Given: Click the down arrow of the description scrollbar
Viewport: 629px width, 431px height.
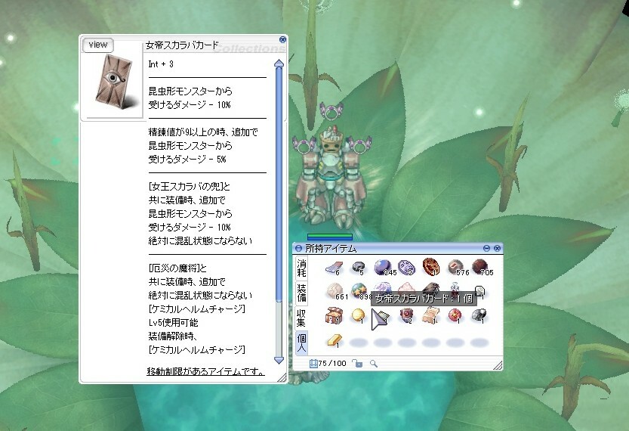Looking at the screenshot, I should tap(279, 360).
